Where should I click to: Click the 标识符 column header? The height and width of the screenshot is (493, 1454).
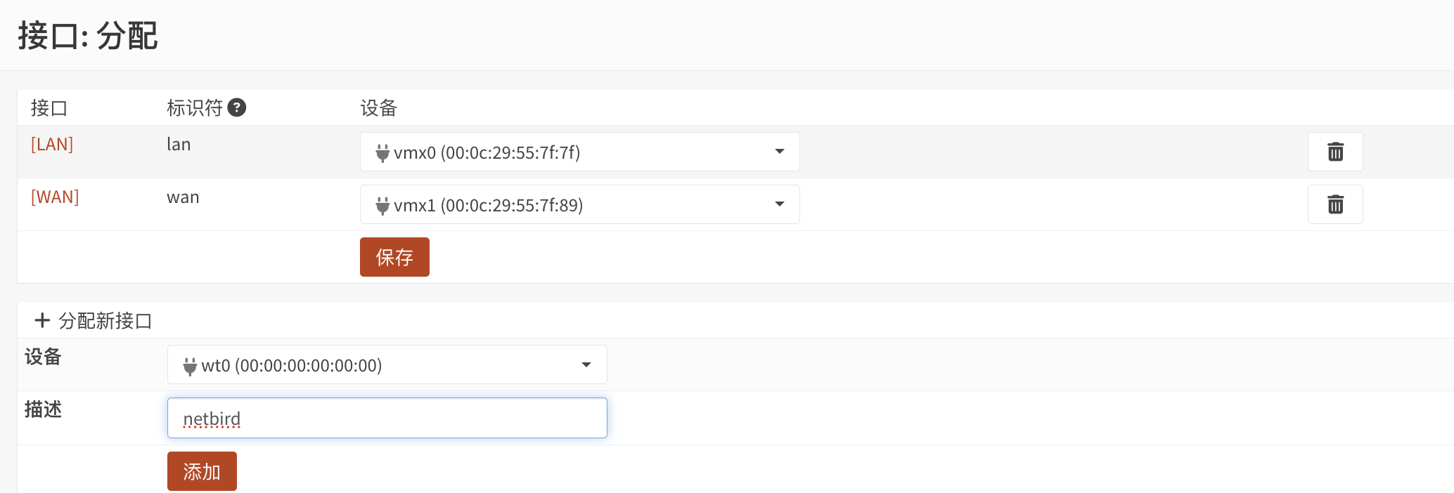coord(195,107)
